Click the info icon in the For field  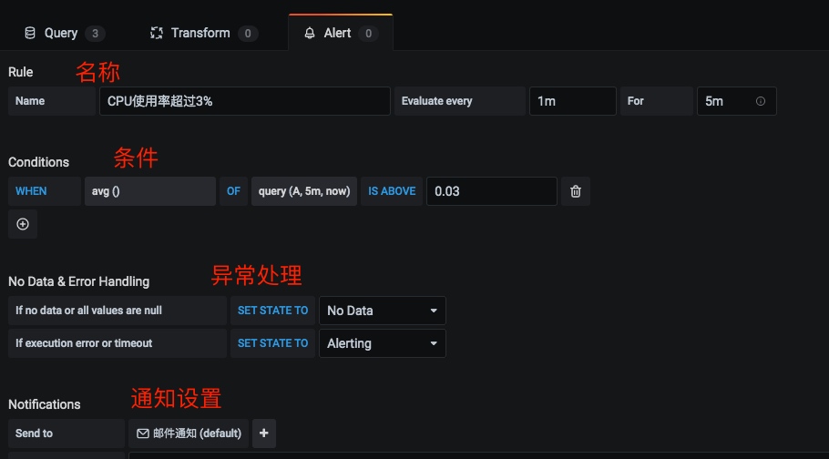pos(761,101)
